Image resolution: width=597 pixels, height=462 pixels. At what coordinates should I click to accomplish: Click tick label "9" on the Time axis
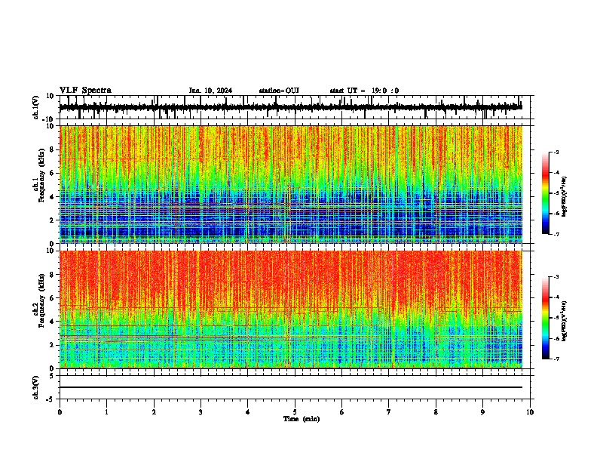(482, 412)
